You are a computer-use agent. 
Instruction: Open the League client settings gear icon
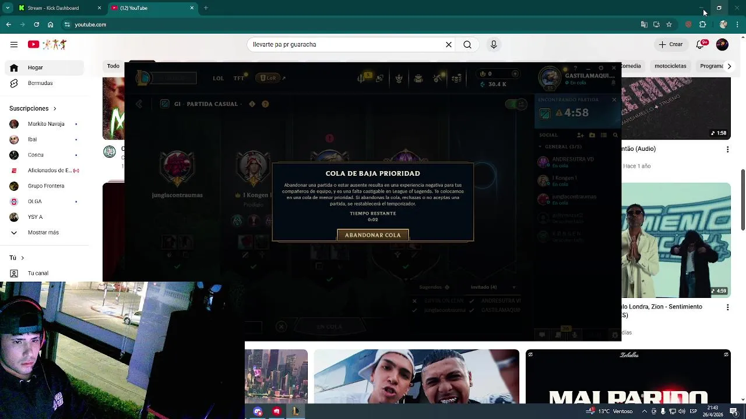pyautogui.click(x=601, y=68)
